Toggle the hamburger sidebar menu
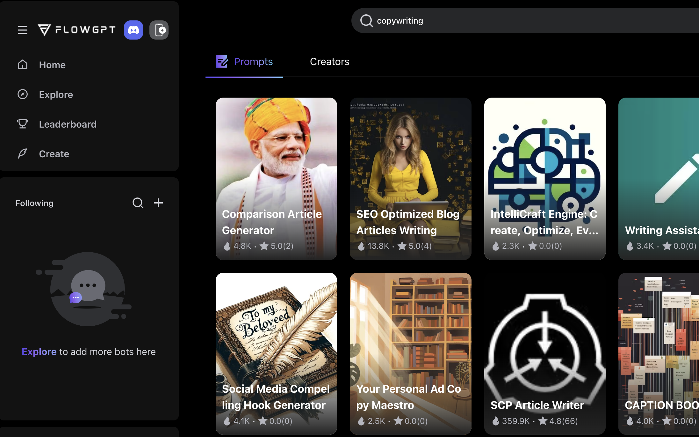Screen dimensions: 699x437 click(22, 30)
